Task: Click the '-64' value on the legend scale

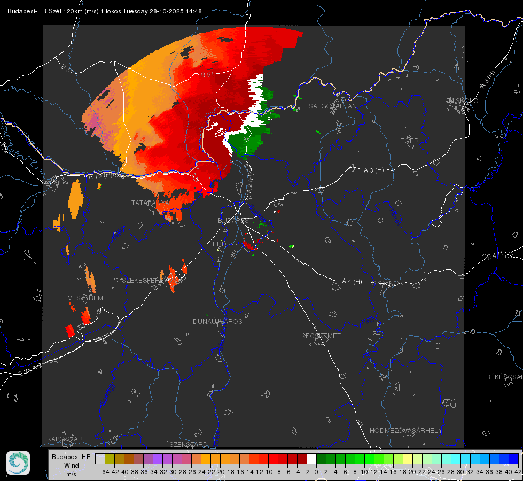Action: [105, 472]
